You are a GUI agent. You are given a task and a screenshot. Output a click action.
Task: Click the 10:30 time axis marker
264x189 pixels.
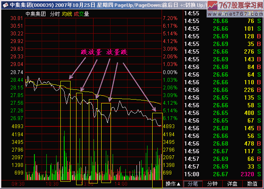point(52,184)
